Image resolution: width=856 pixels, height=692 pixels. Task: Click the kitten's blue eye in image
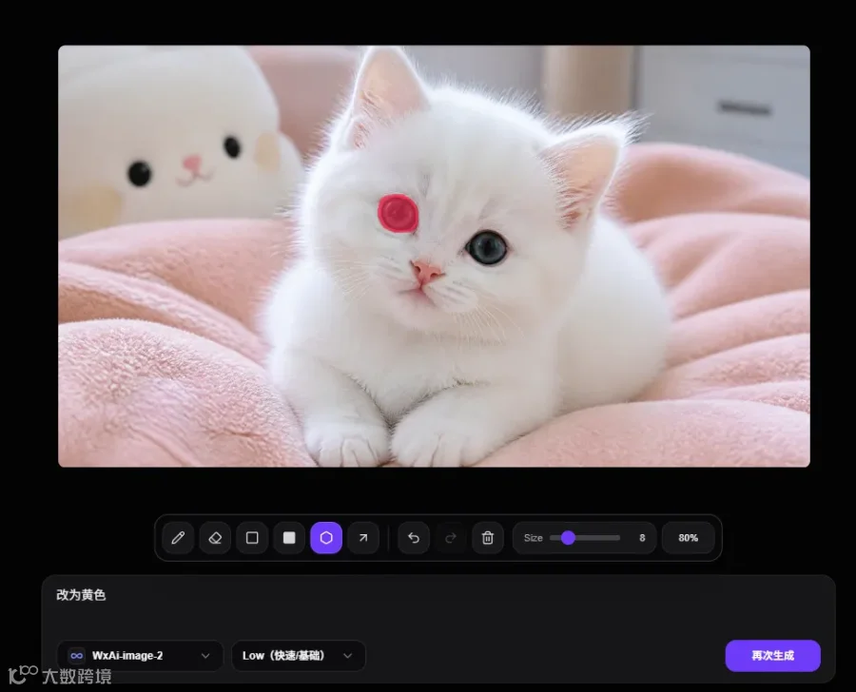487,248
